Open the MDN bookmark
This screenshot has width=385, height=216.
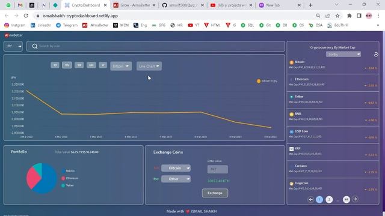click(121, 25)
